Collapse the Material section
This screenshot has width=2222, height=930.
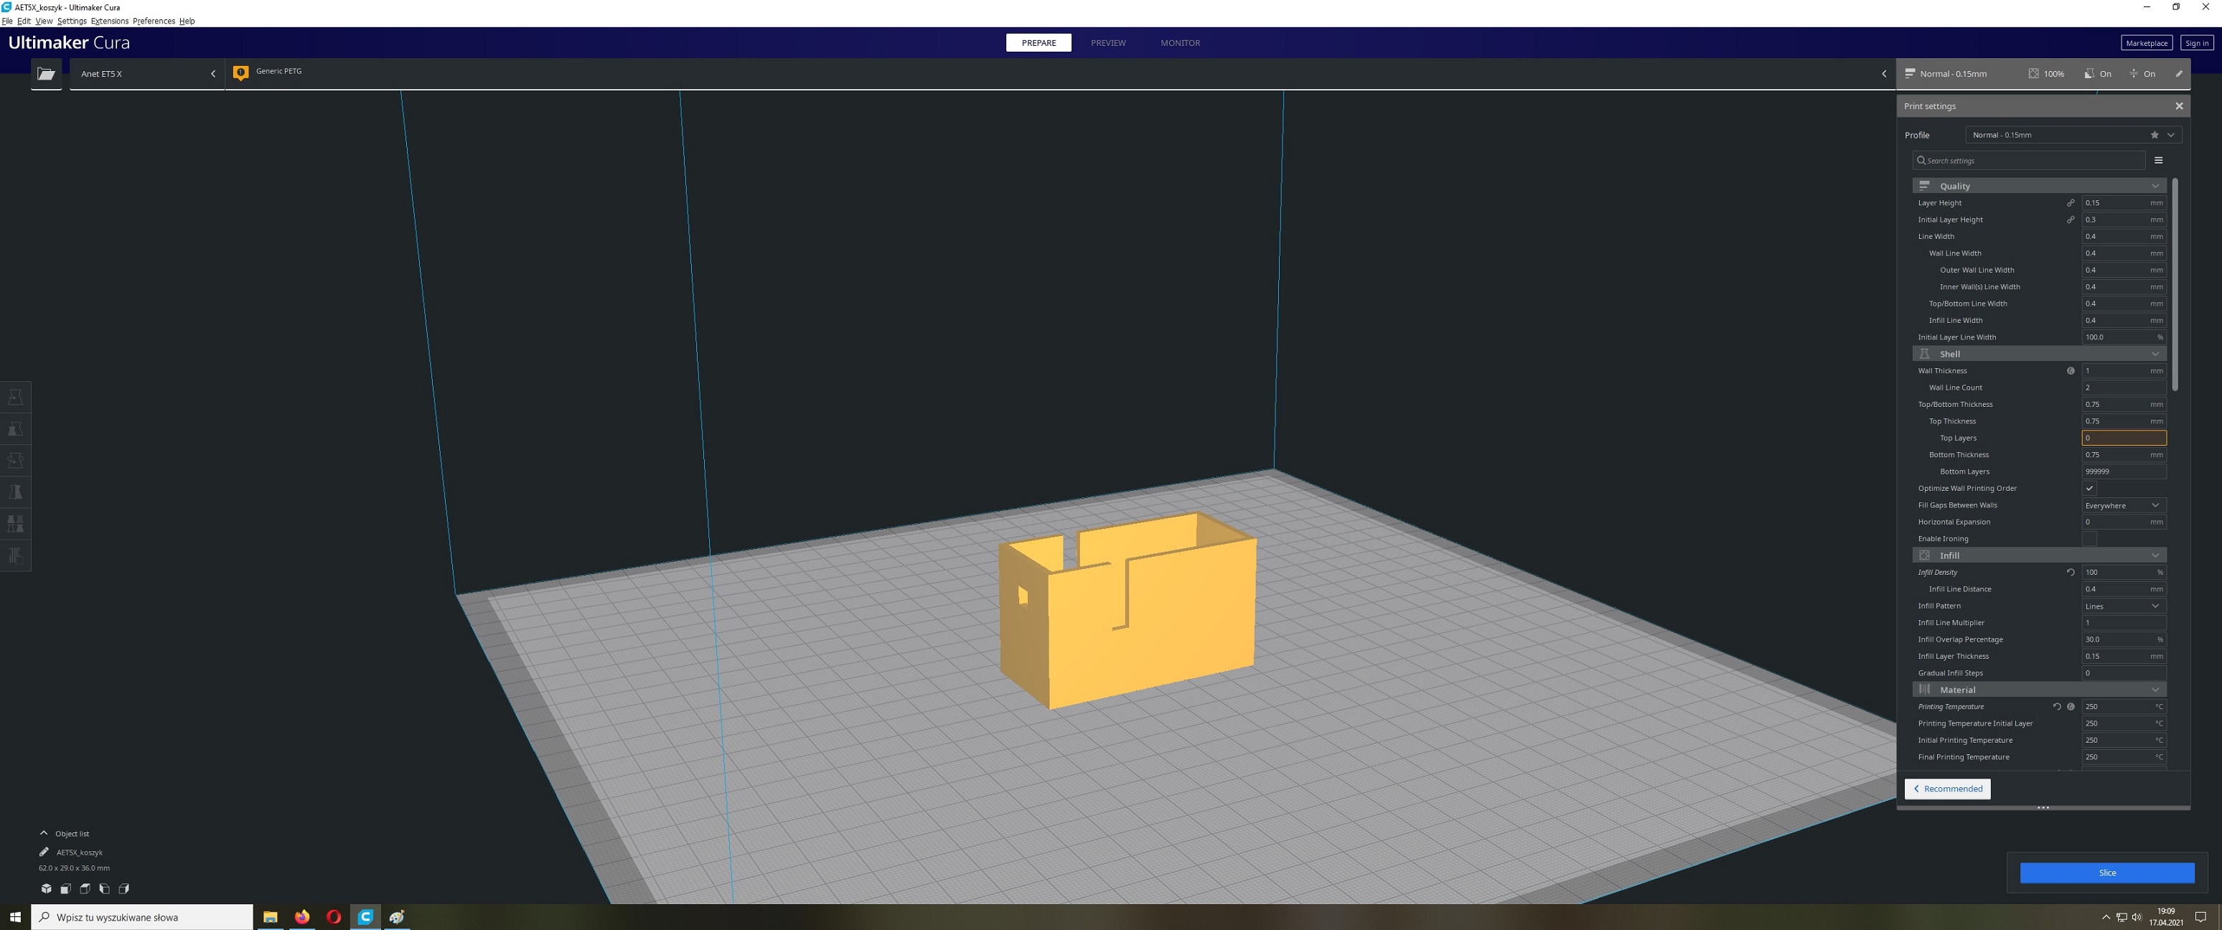2039,690
